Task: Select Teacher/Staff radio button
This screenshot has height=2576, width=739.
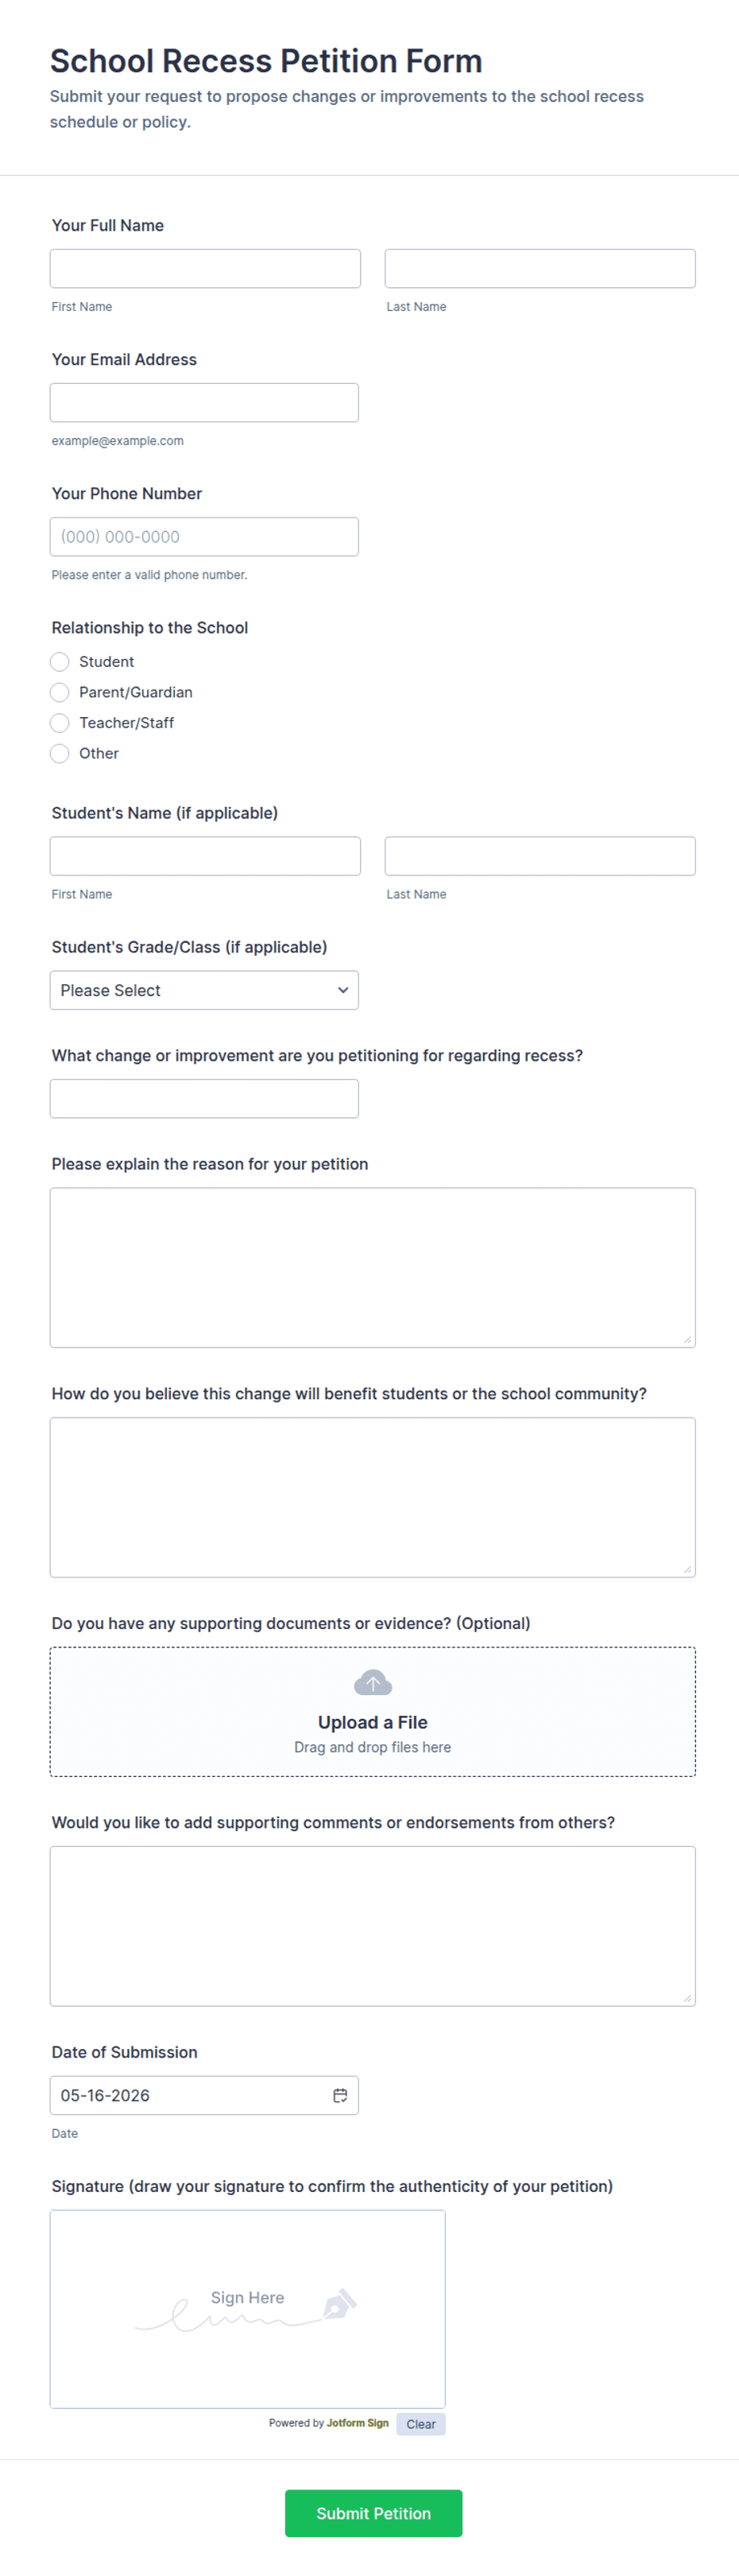Action: (x=60, y=723)
